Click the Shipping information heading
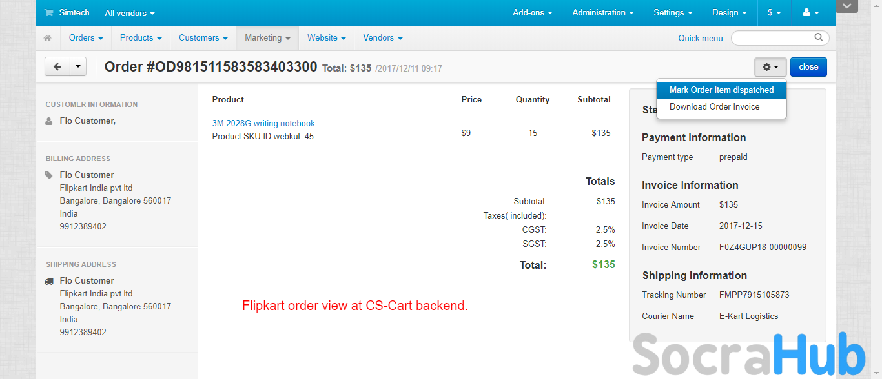This screenshot has height=379, width=882. (x=695, y=276)
